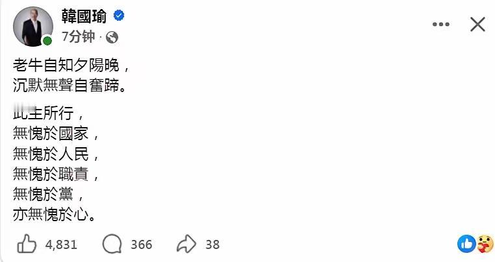Viewport: 495px width, 262px height.
Task: Click the "7分钟" post timestamp
Action: coord(78,37)
